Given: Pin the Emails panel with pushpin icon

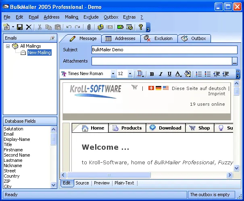Looking at the screenshot, I should click(x=52, y=38).
